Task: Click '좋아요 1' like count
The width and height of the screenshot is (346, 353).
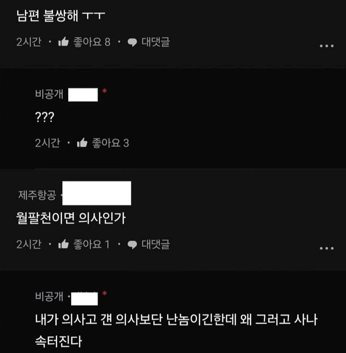Action: 92,244
